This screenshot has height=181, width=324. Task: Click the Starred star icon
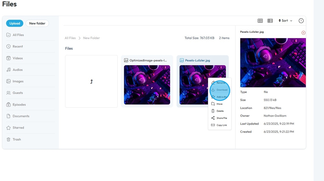click(x=8, y=128)
